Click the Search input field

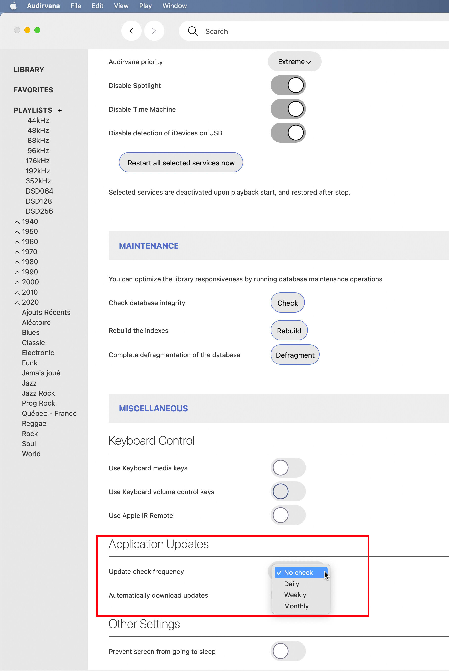tap(315, 31)
